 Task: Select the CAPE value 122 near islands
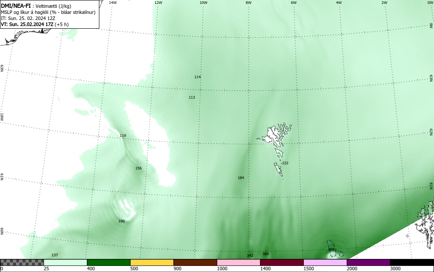pyautogui.click(x=285, y=163)
